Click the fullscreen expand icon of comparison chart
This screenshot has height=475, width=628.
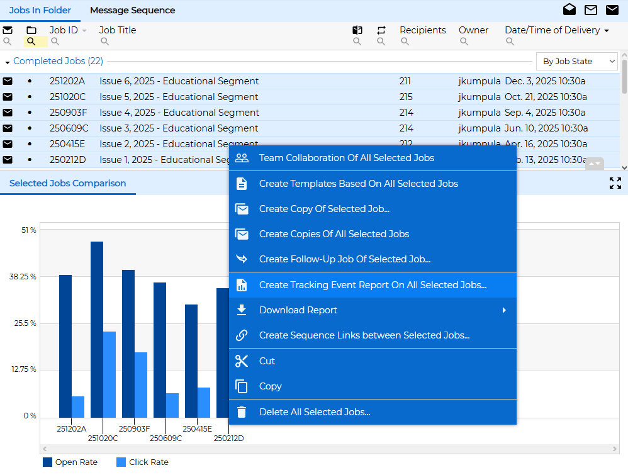(x=615, y=183)
